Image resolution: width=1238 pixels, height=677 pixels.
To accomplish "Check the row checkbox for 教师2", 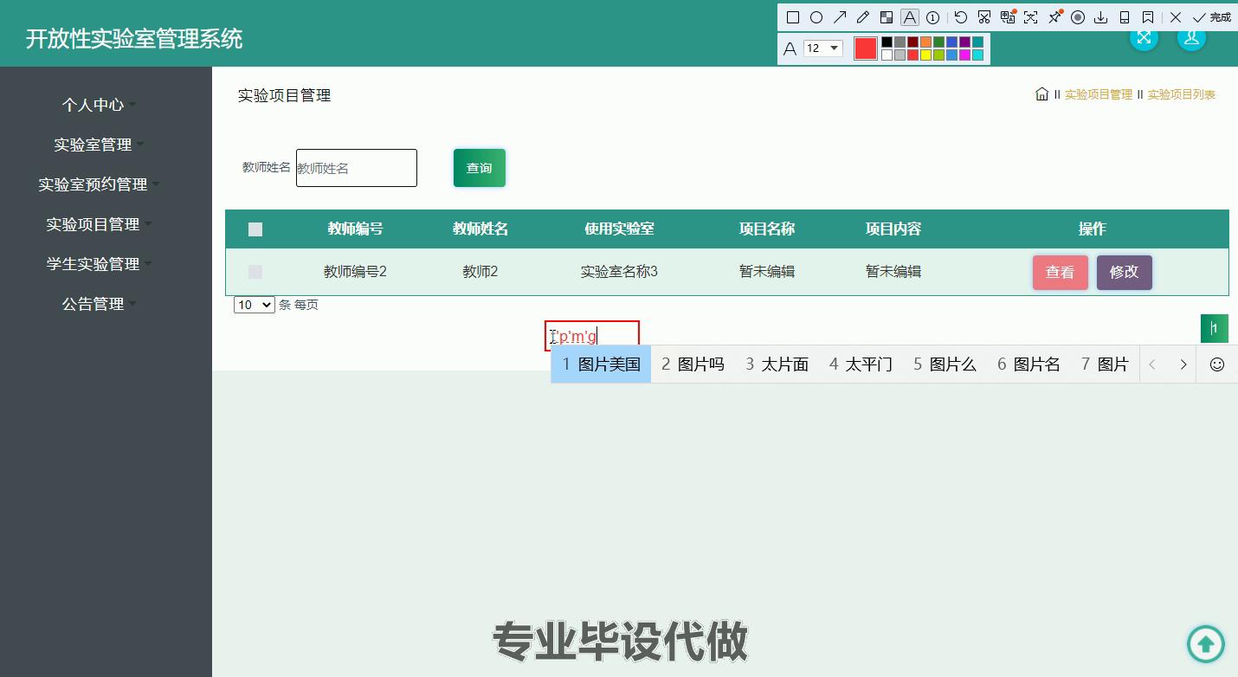I will [x=255, y=271].
